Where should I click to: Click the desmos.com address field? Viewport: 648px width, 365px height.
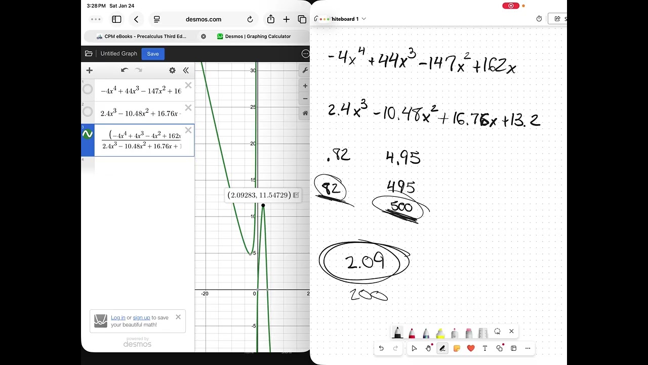pyautogui.click(x=204, y=19)
